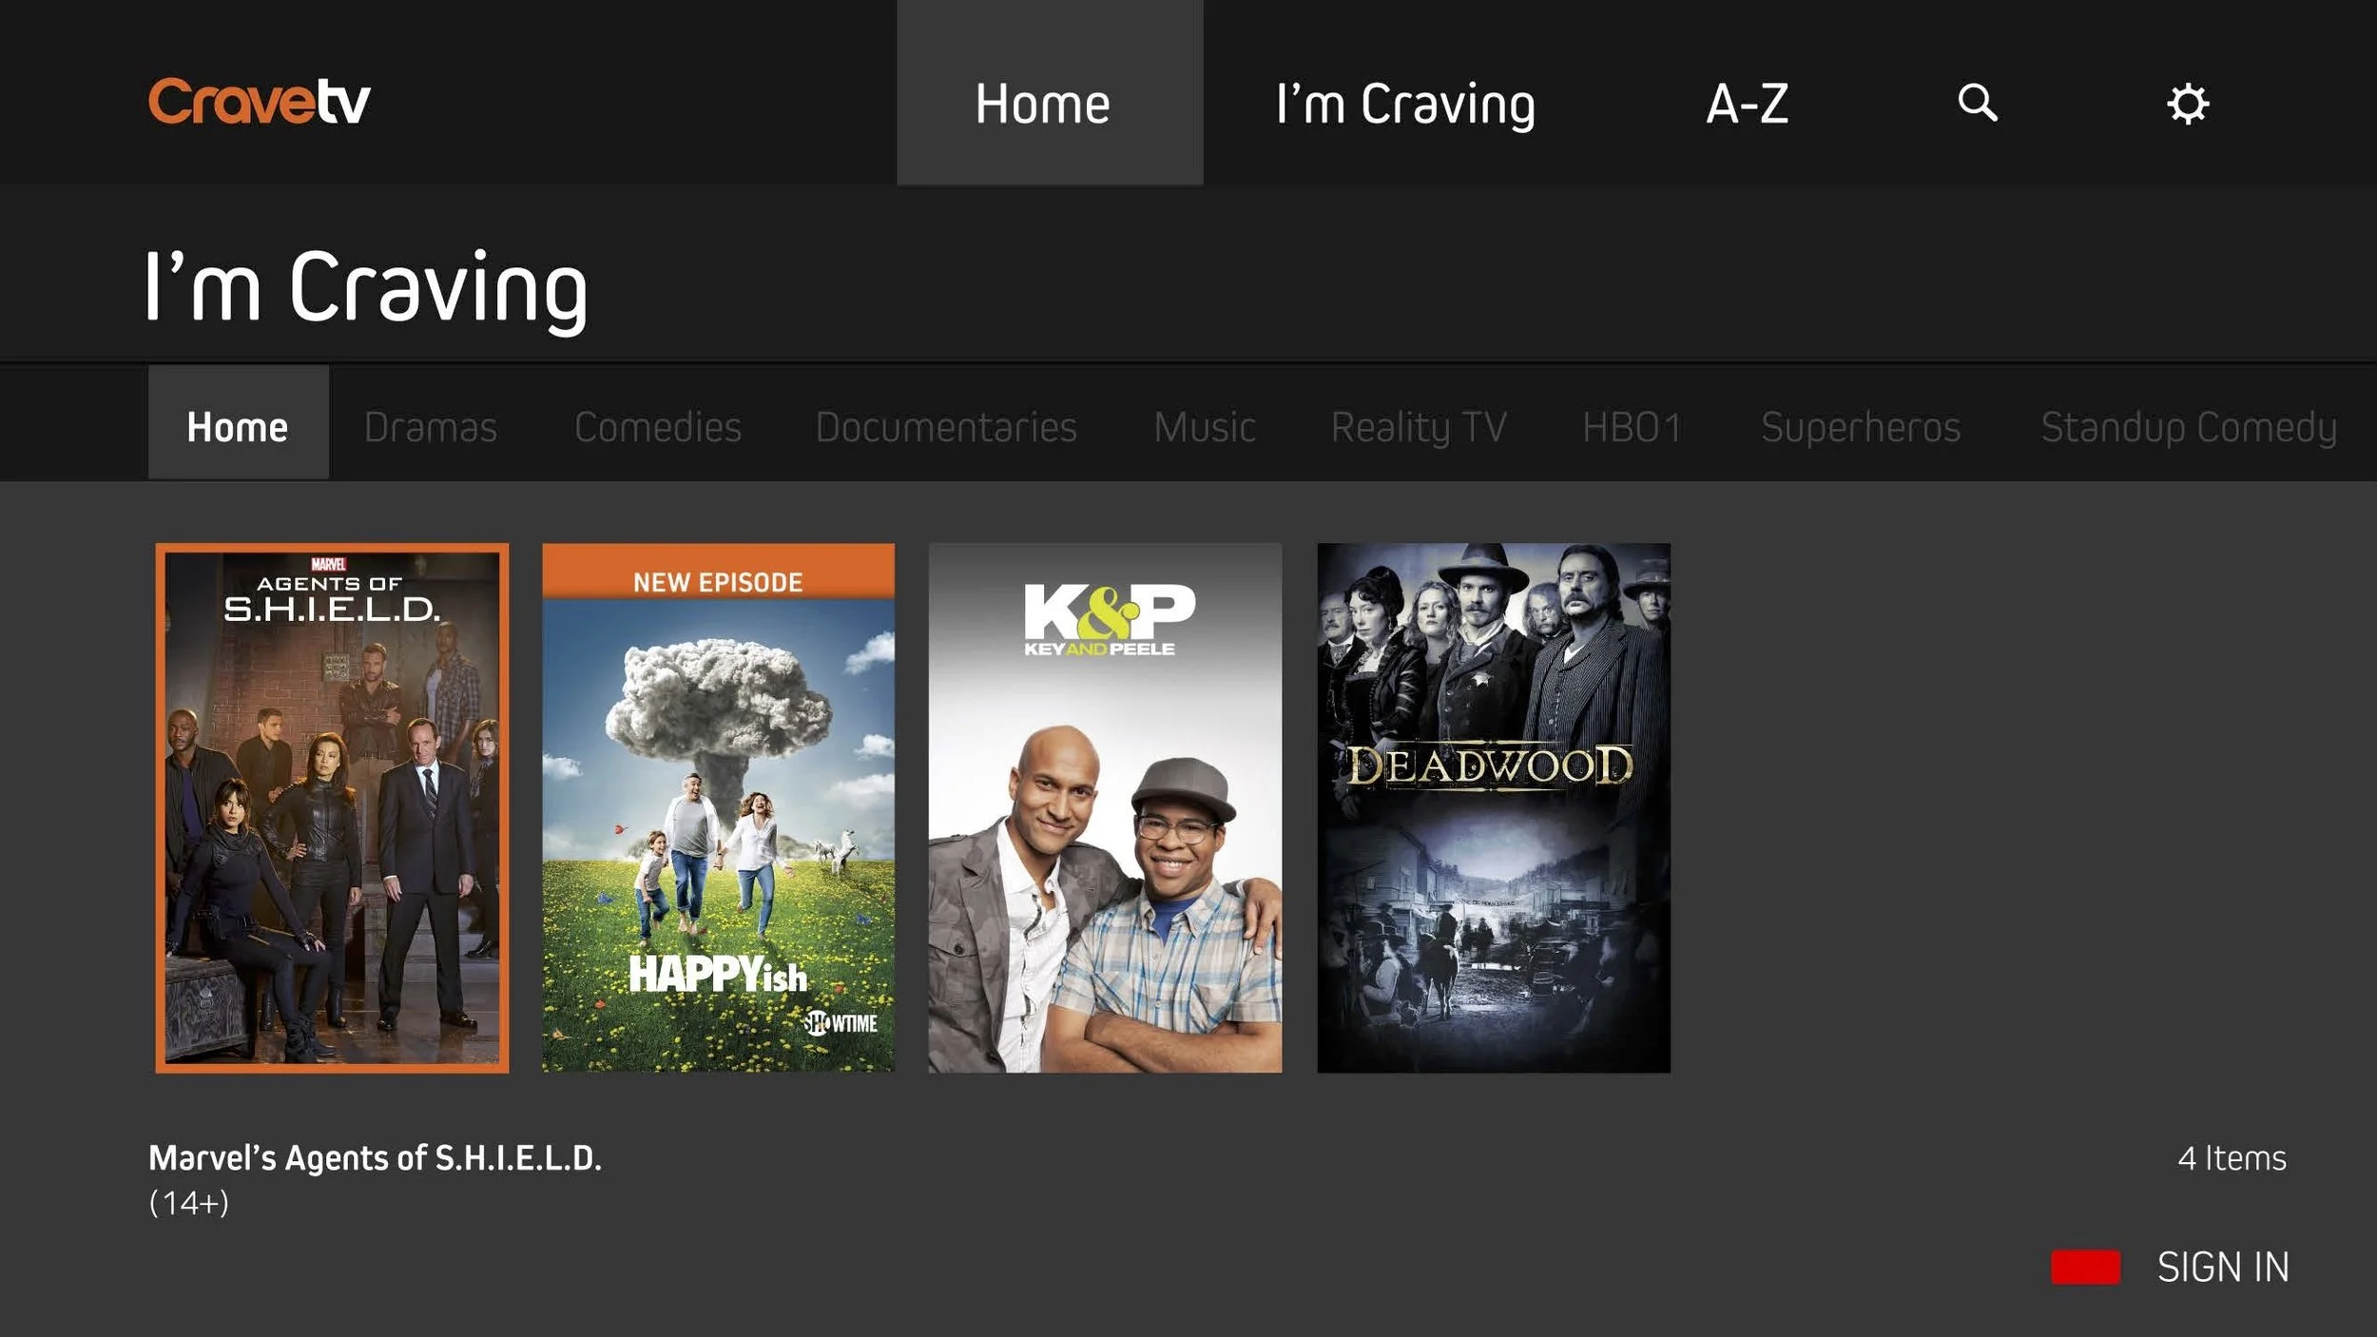The height and width of the screenshot is (1337, 2377).
Task: Open the HBO1 category
Action: pyautogui.click(x=1632, y=427)
